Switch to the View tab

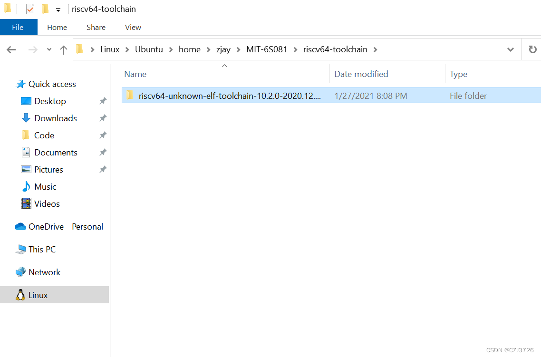click(133, 27)
